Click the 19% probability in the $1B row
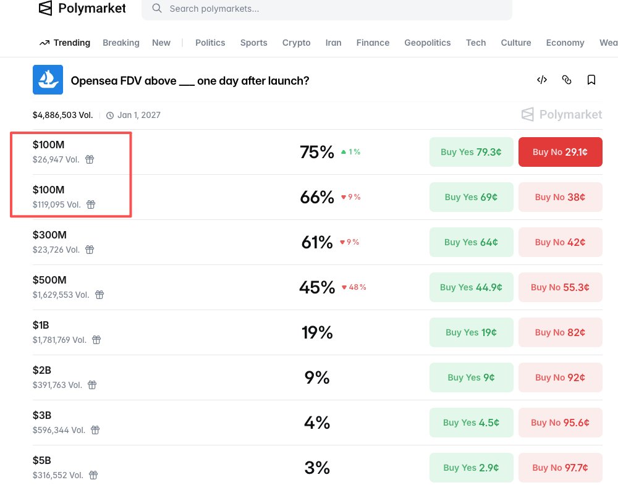Image resolution: width=618 pixels, height=493 pixels. (x=317, y=332)
